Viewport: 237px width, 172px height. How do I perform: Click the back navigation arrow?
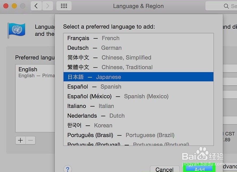tap(36, 6)
